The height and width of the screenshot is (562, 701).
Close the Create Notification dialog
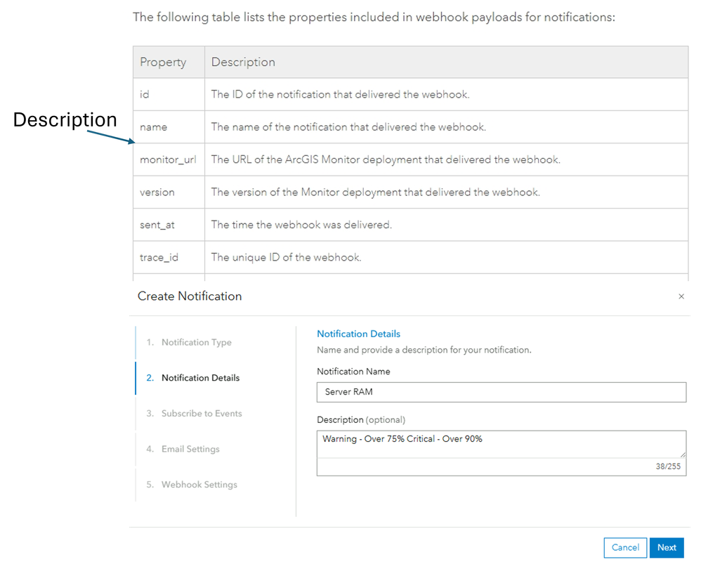[681, 296]
